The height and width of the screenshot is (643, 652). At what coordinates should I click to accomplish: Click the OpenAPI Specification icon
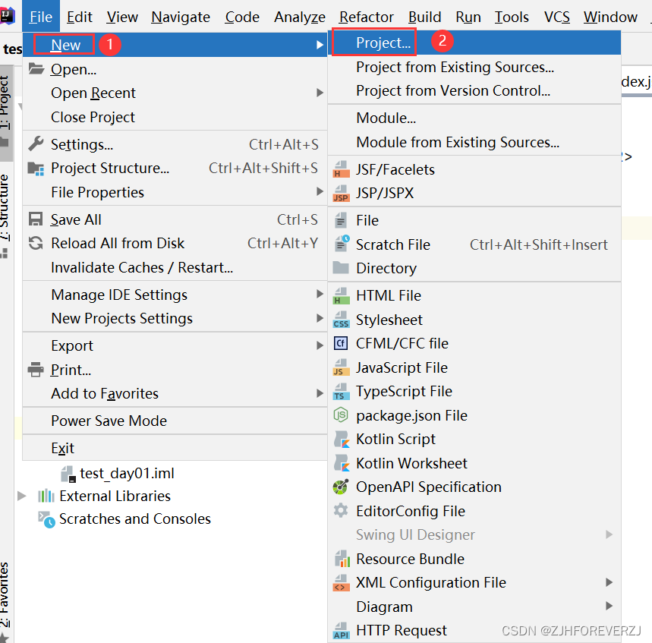click(x=341, y=487)
